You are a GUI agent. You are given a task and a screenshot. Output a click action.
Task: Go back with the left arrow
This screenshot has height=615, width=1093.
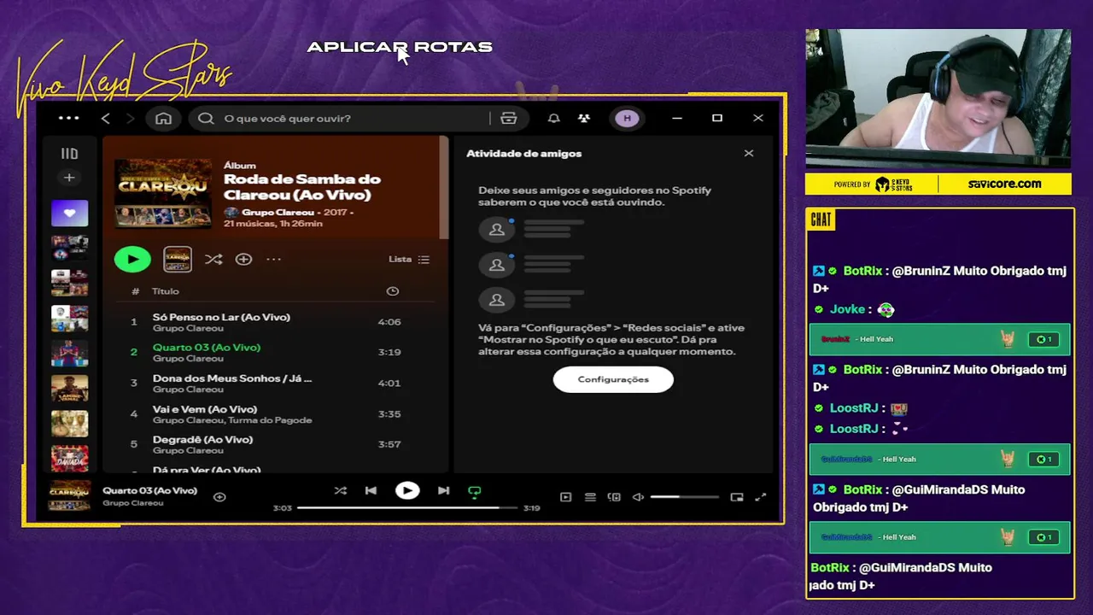tap(106, 118)
